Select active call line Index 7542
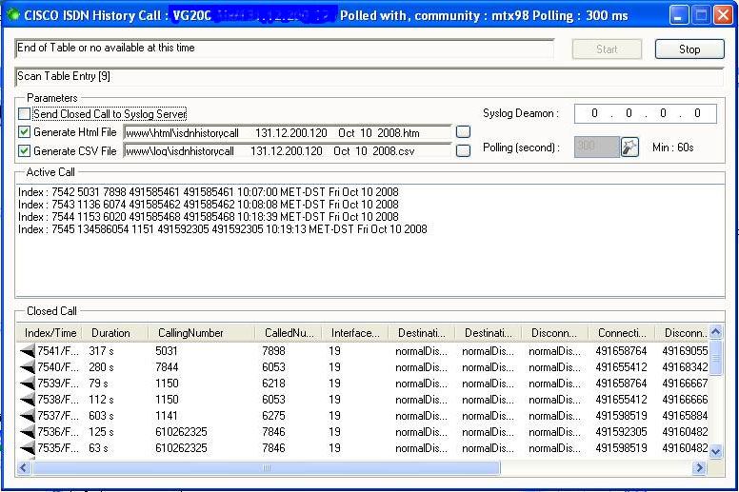739x492 pixels. point(209,192)
